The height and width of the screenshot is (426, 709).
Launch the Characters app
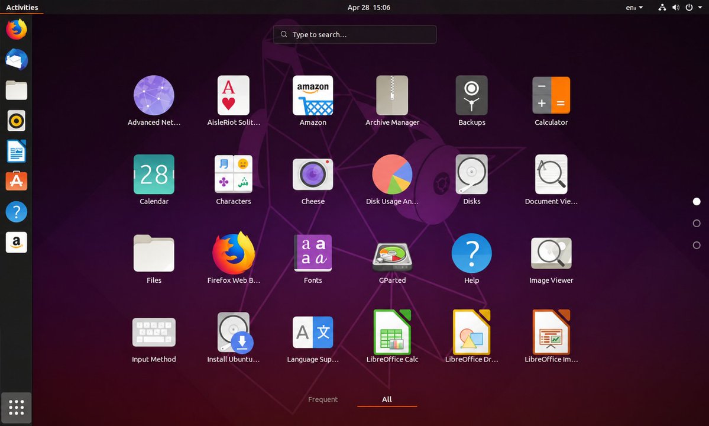pyautogui.click(x=234, y=179)
